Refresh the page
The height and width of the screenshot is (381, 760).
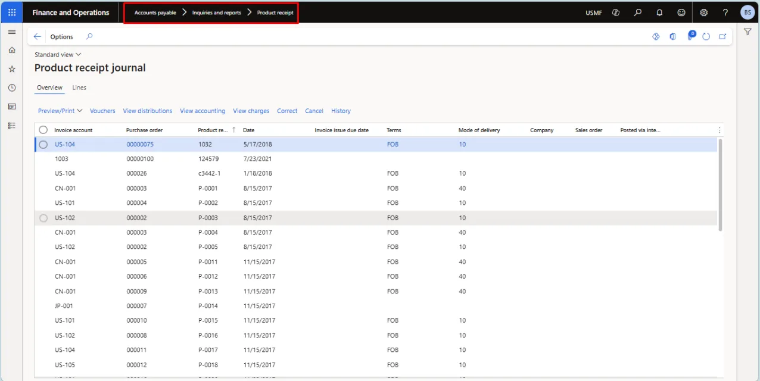(x=706, y=36)
